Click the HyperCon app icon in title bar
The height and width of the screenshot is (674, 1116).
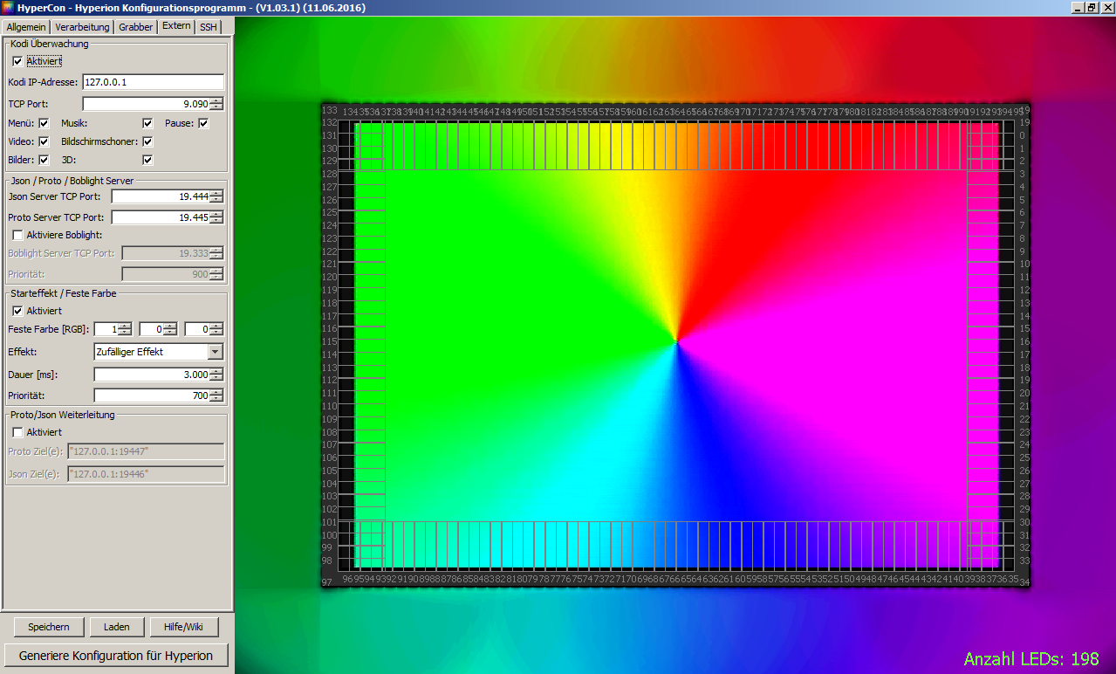tap(8, 8)
